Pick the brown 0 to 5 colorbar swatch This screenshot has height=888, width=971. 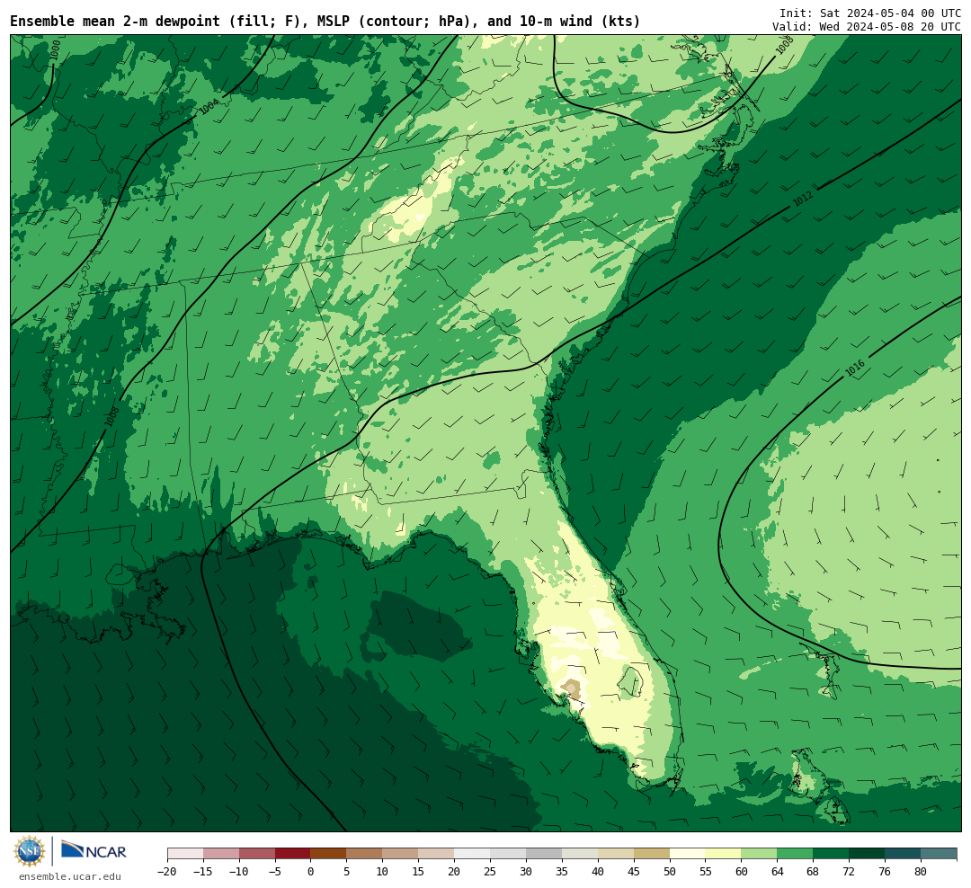328,854
